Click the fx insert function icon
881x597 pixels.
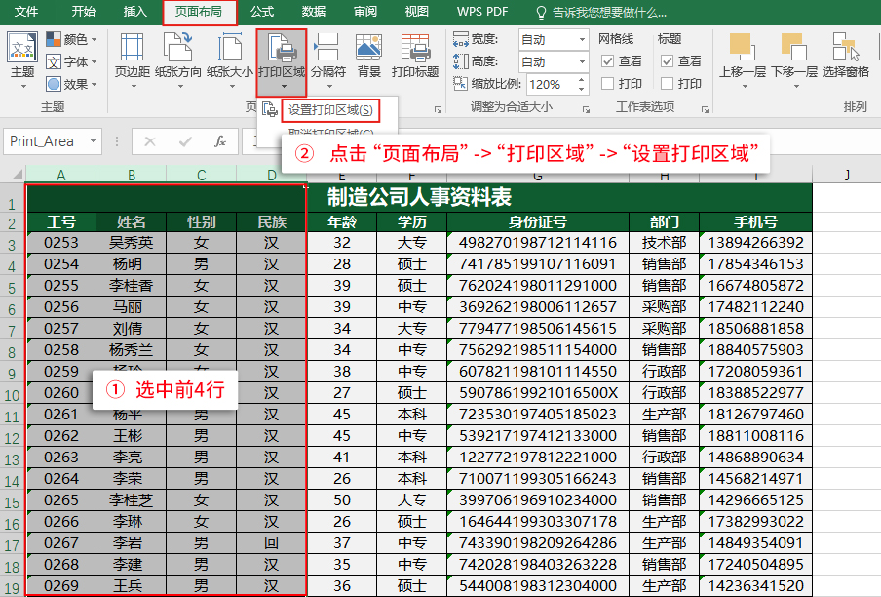pos(220,141)
